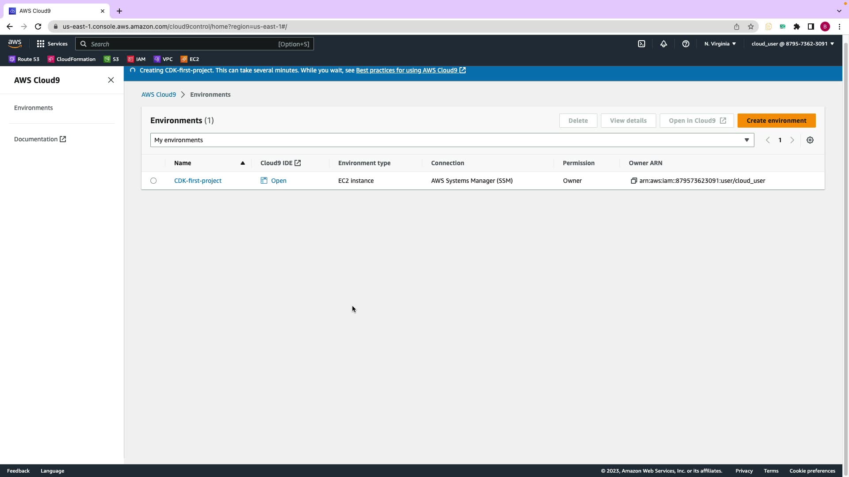Click the AWS logo home icon
The width and height of the screenshot is (849, 477).
15,44
